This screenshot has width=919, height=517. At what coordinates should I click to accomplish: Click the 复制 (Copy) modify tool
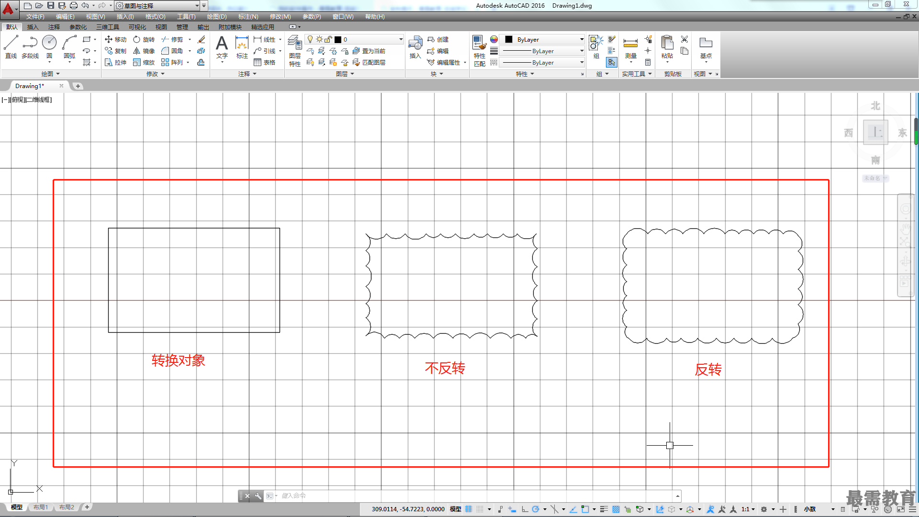(x=115, y=51)
